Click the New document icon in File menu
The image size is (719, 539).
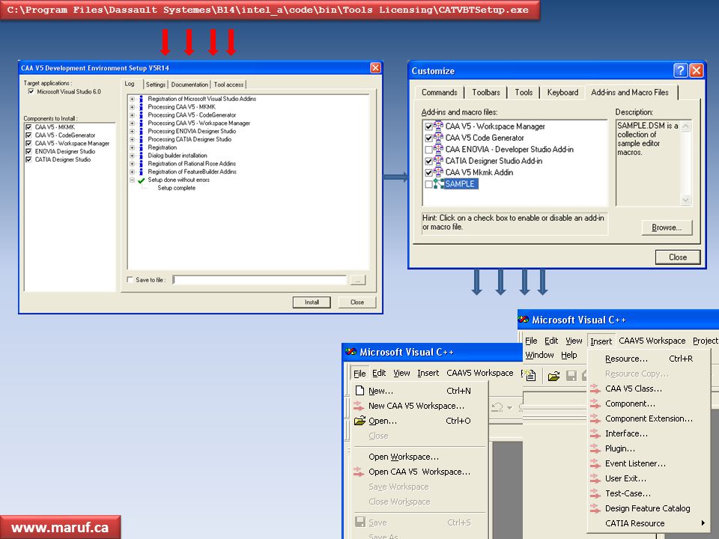pos(360,391)
